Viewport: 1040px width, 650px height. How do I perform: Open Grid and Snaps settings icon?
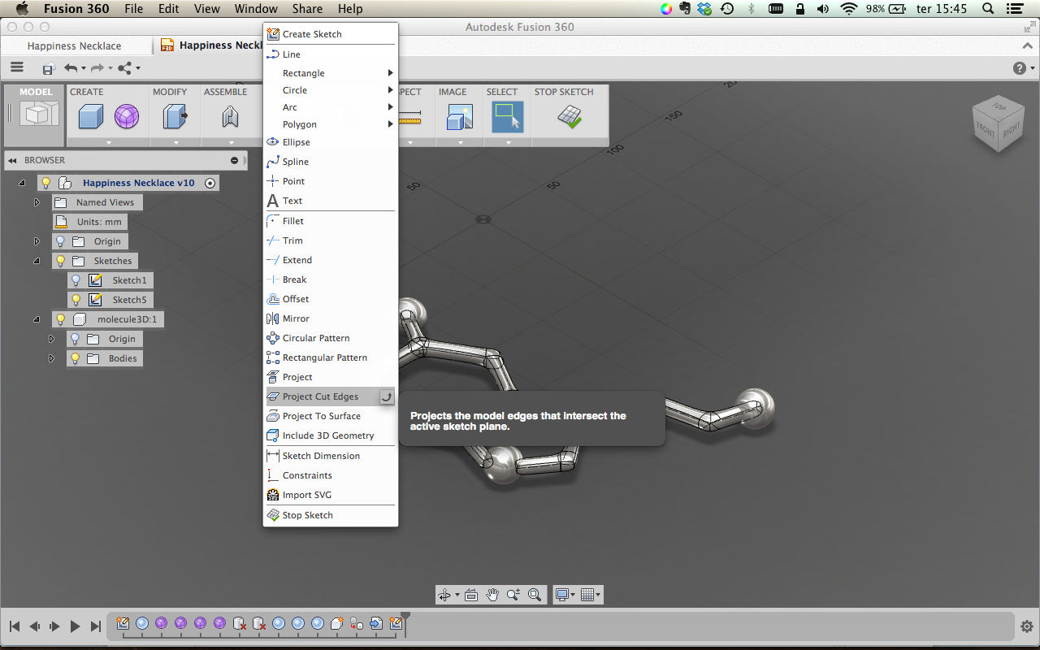point(587,595)
